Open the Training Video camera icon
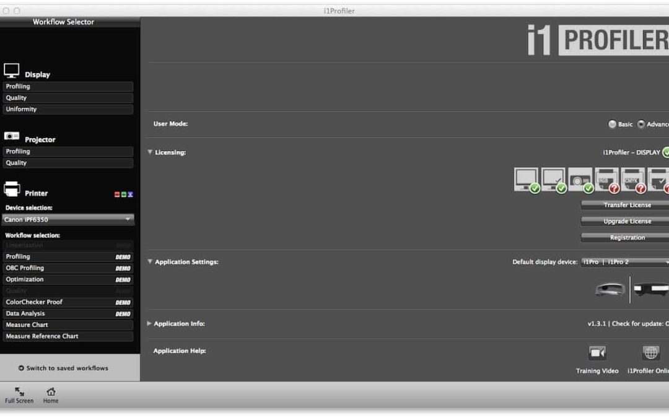Viewport: 669px width, 418px height. pos(597,353)
